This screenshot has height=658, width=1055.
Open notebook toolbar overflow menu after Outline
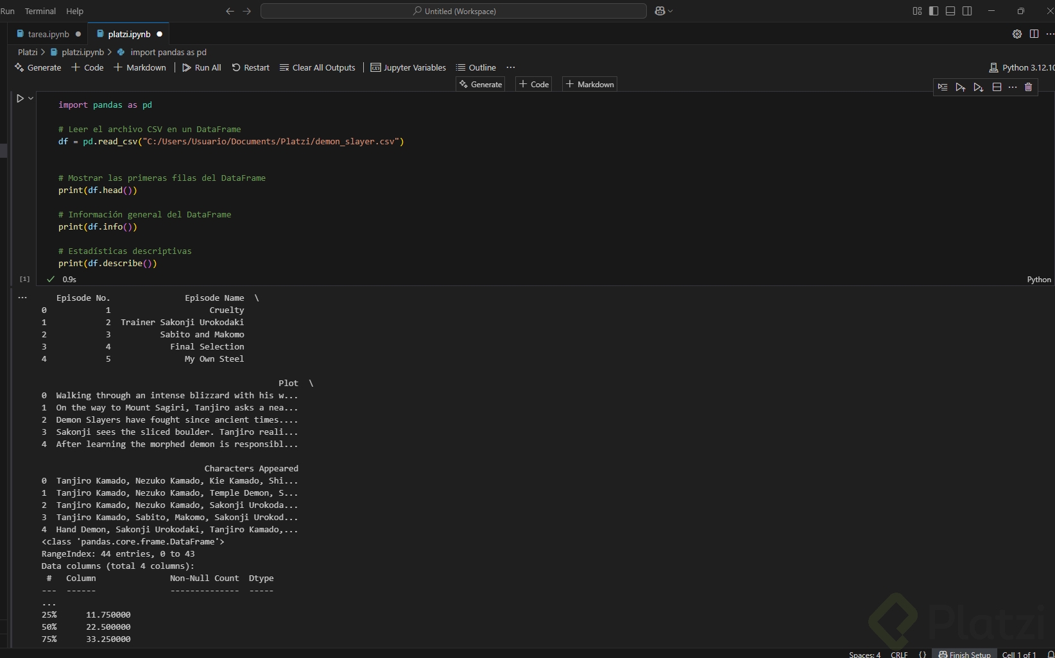tap(510, 67)
